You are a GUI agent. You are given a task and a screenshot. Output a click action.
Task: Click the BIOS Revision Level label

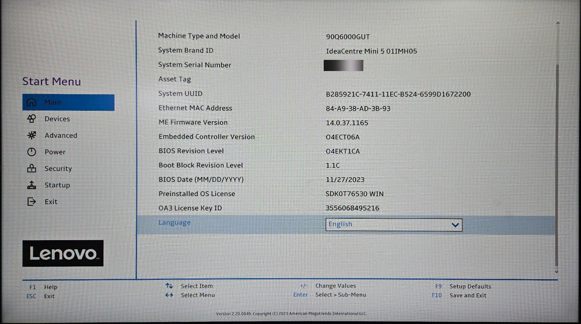[191, 151]
